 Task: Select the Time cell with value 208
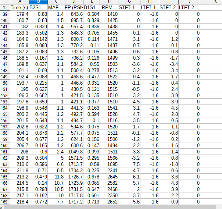coord(19,152)
